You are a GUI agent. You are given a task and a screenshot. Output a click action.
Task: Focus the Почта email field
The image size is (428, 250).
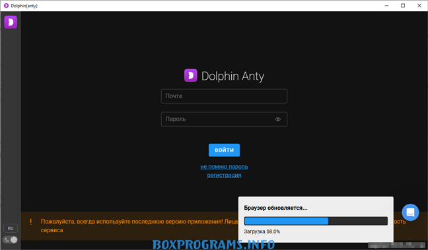coord(224,96)
